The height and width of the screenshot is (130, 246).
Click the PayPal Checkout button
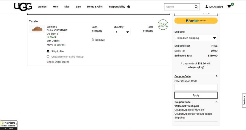click(x=196, y=21)
